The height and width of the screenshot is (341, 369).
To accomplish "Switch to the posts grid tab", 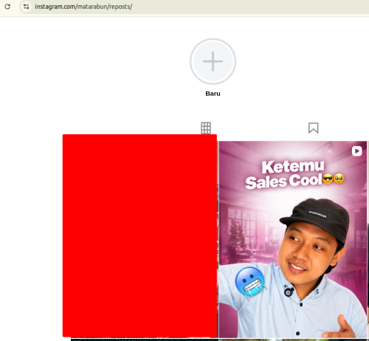I will click(x=206, y=128).
